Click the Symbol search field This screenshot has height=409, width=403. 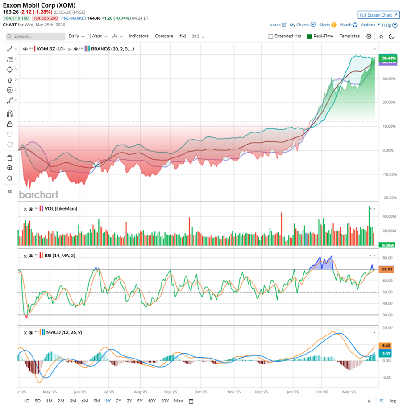36,36
